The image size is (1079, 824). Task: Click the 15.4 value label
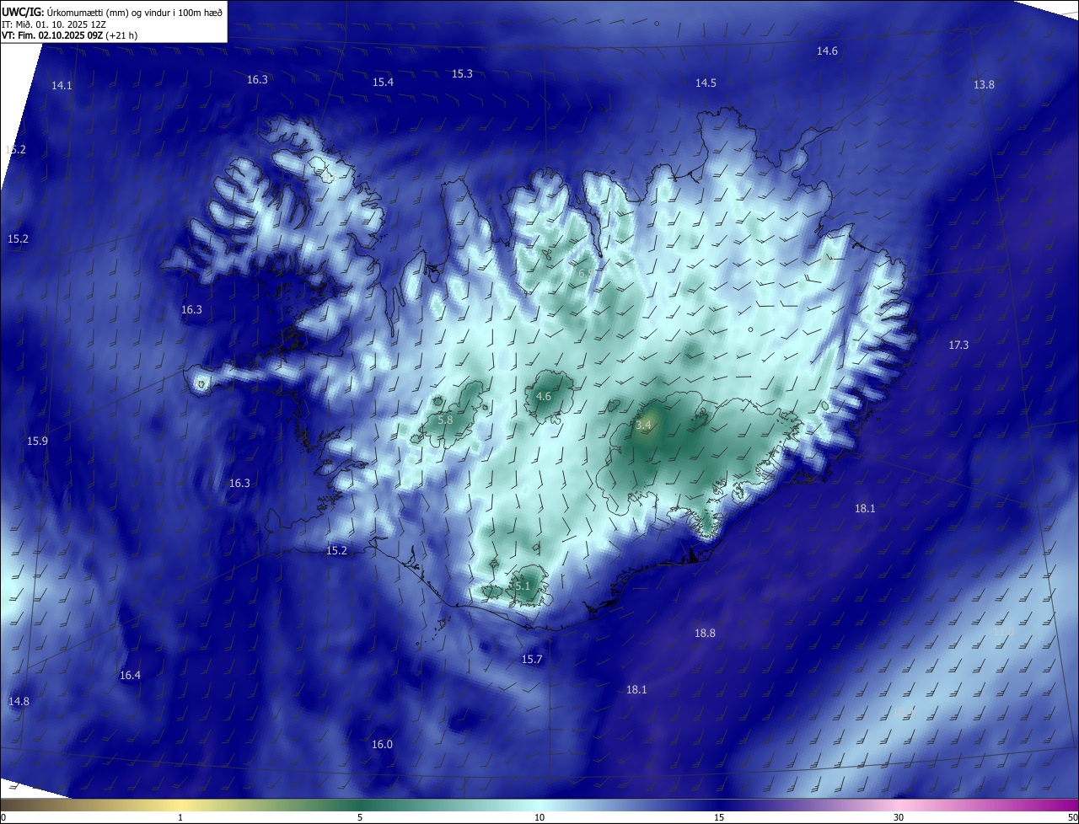point(383,82)
